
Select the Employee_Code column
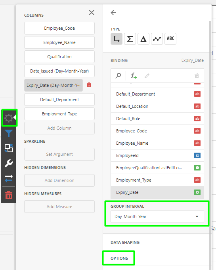point(59,28)
